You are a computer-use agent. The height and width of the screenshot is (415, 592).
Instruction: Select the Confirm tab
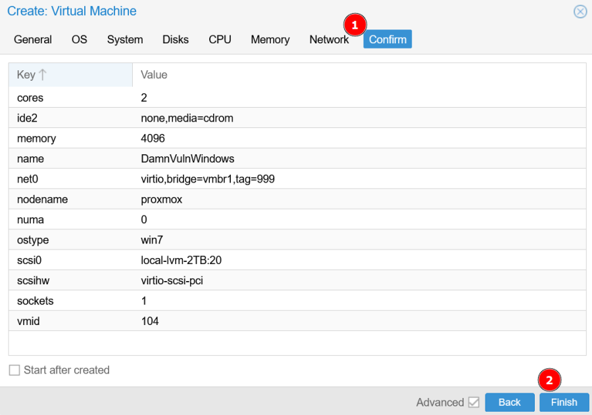[387, 39]
